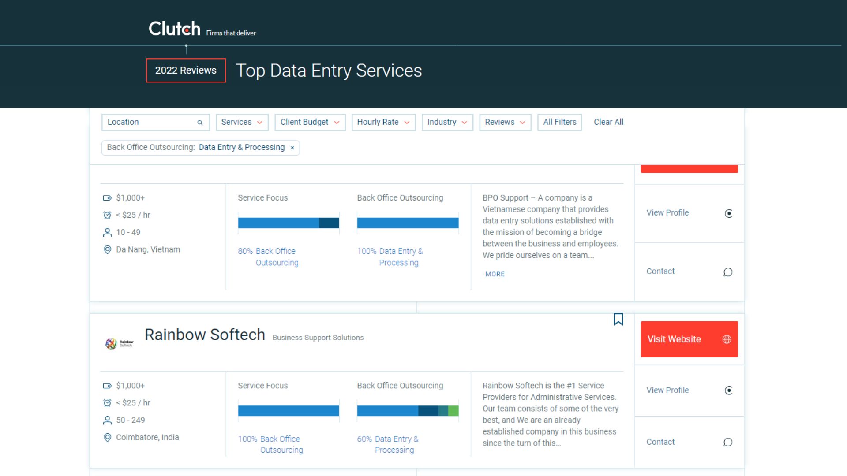This screenshot has width=847, height=476.
Task: Bookmark the Rainbow Softech listing
Action: coord(618,319)
